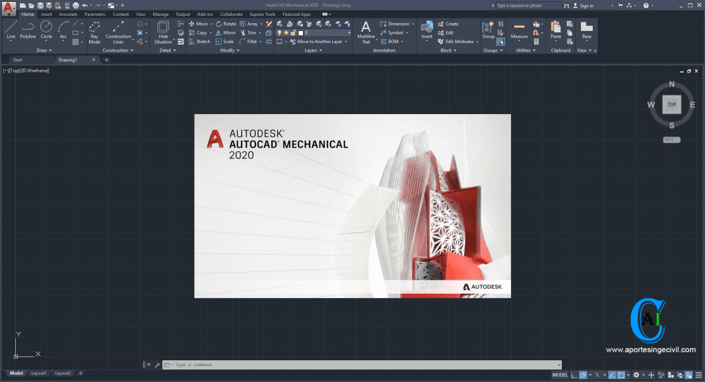Toggle group selection on/off icon

(x=500, y=42)
